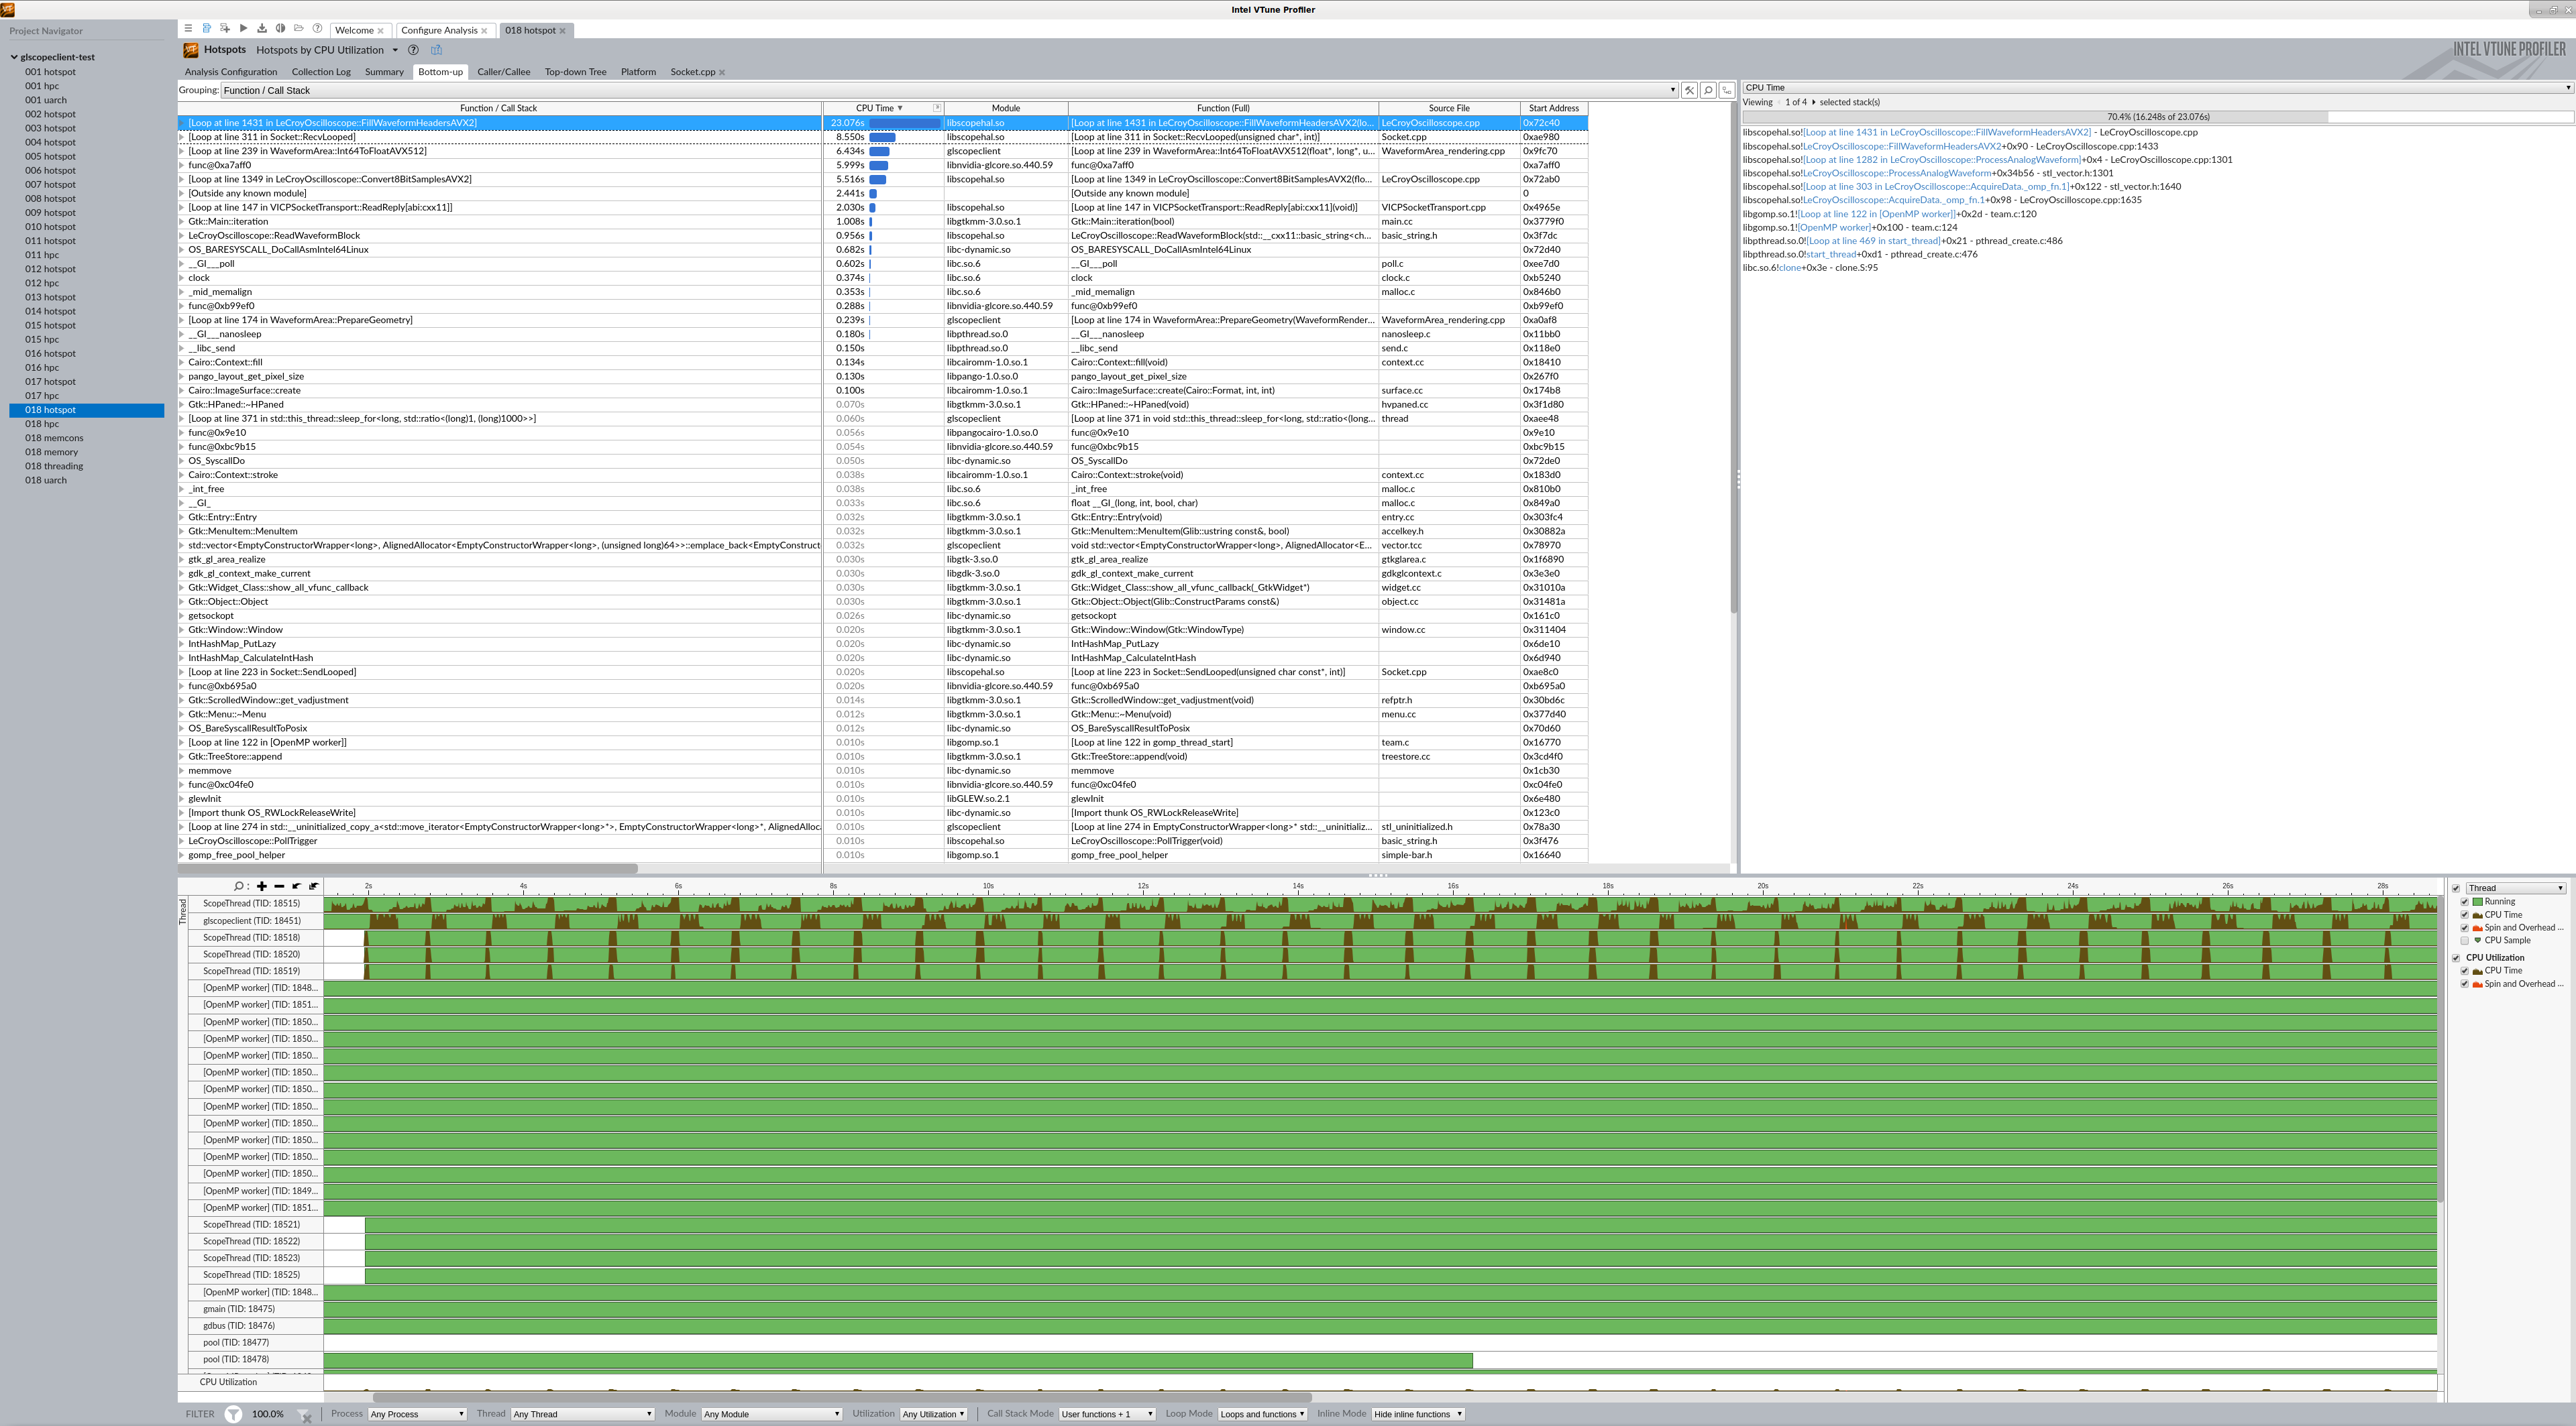Close the Configure Analysis tab
The width and height of the screenshot is (2576, 1426).
coord(484,31)
